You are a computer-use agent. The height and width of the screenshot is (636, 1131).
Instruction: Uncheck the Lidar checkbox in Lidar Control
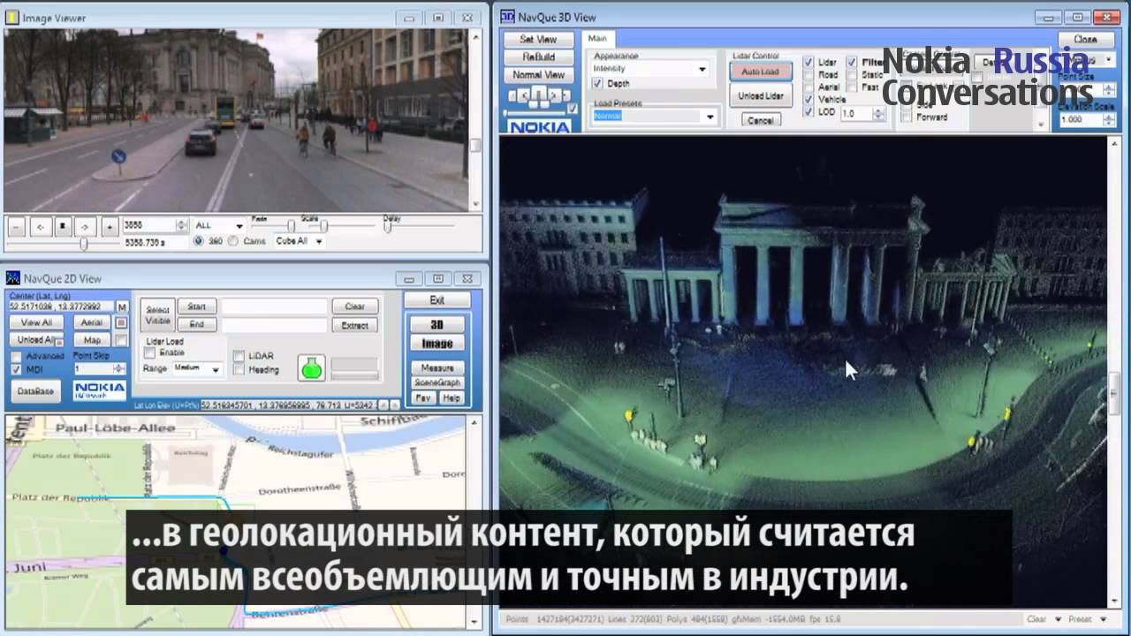[x=808, y=63]
